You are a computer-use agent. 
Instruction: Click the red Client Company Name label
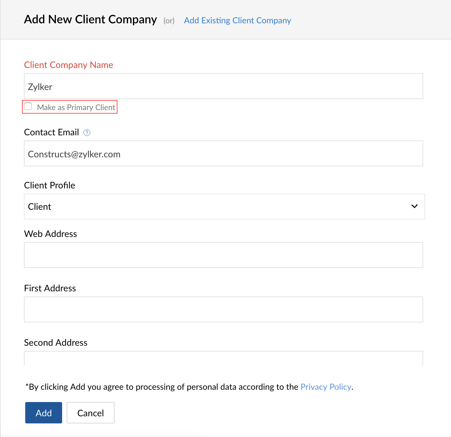tap(69, 65)
